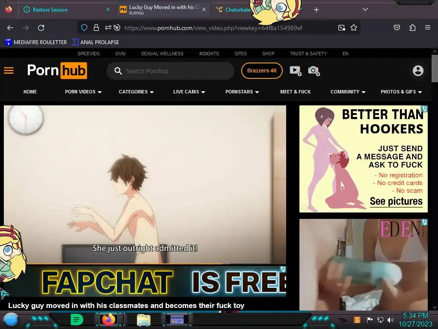The height and width of the screenshot is (329, 438).
Task: Open the Action Center flag tray icon
Action: point(370,320)
